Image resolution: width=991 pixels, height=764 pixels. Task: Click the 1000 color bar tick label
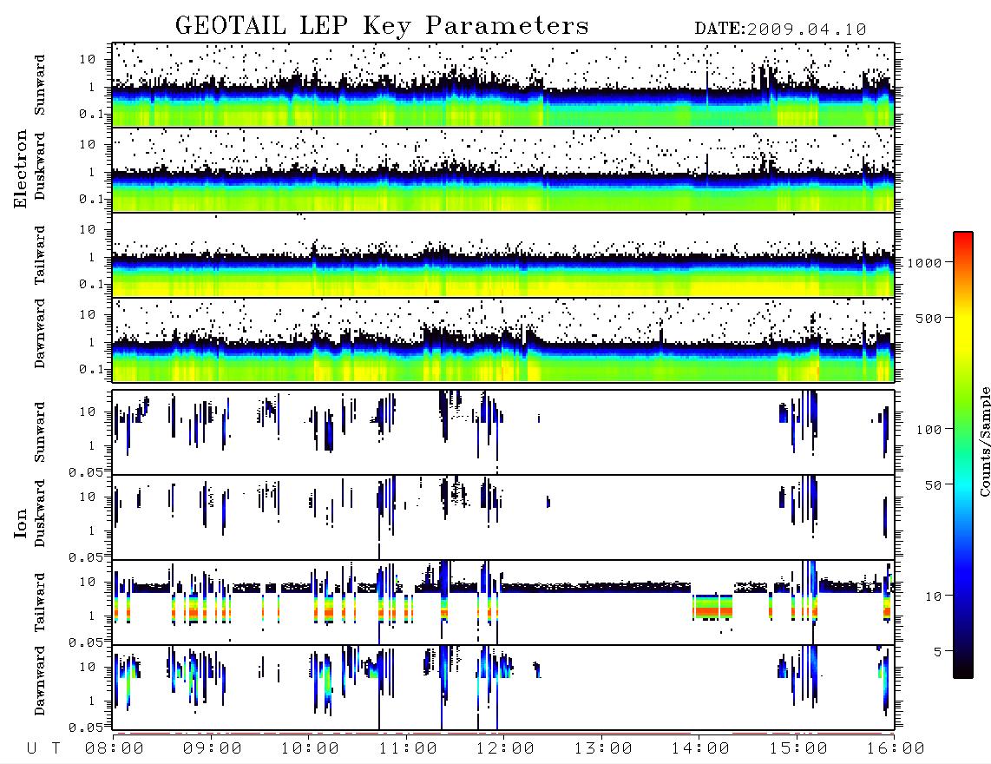tap(925, 263)
